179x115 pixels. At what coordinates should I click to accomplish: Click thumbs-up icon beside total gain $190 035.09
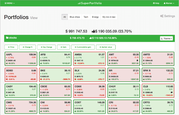point(93,31)
